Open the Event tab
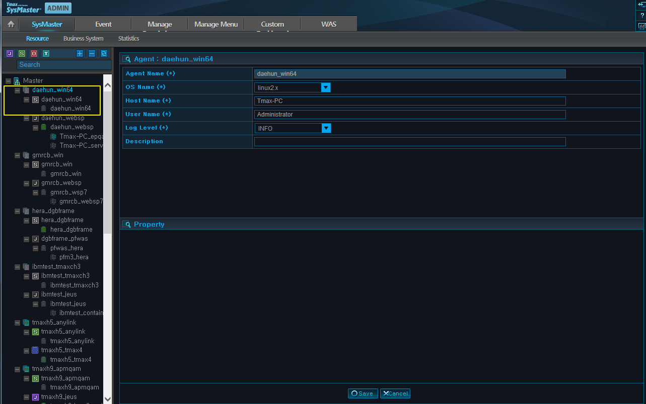The height and width of the screenshot is (404, 646). pos(103,24)
